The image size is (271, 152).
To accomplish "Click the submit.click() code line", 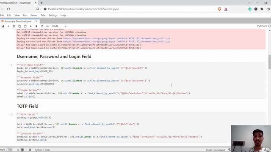I will (26, 97).
